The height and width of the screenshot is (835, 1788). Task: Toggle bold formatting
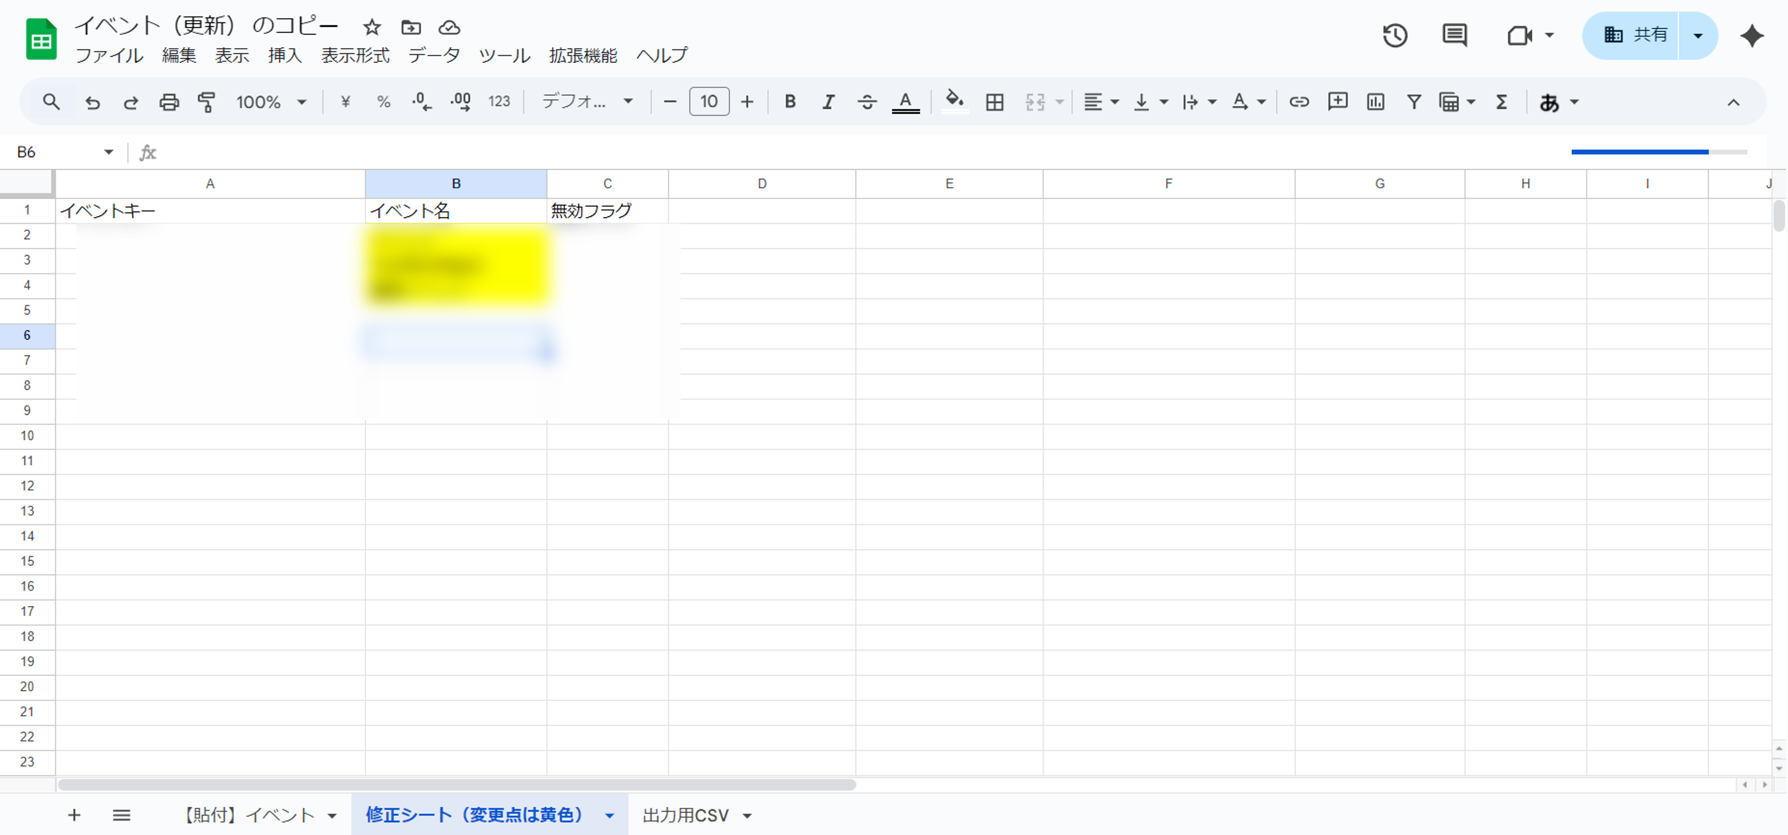click(x=789, y=102)
